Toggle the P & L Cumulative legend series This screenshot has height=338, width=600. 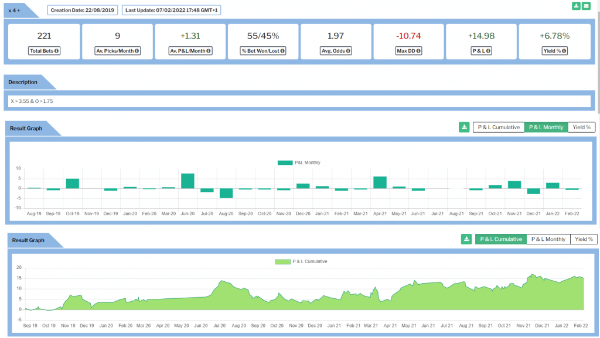click(x=301, y=261)
